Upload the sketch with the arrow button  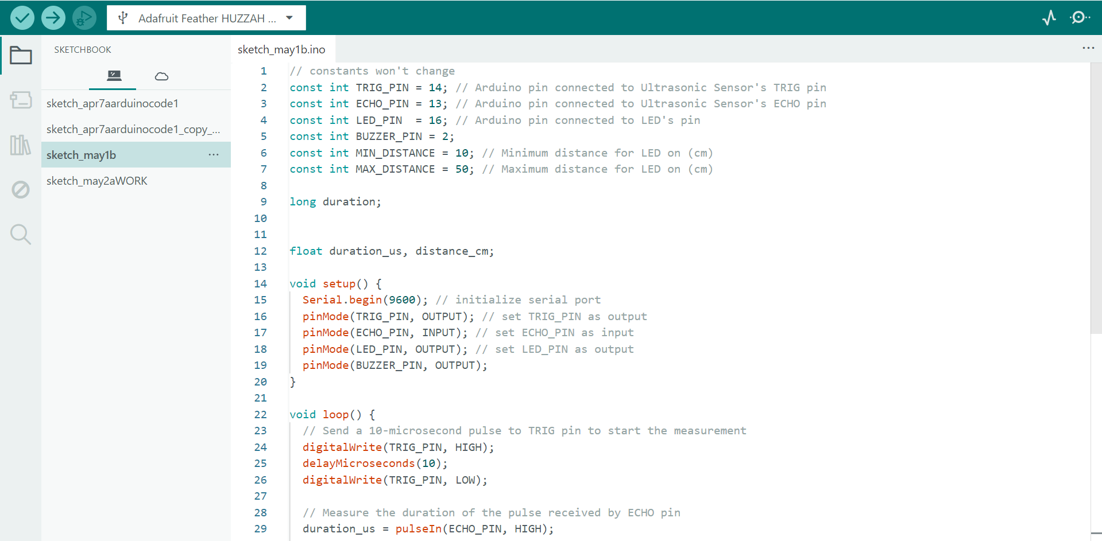coord(53,18)
